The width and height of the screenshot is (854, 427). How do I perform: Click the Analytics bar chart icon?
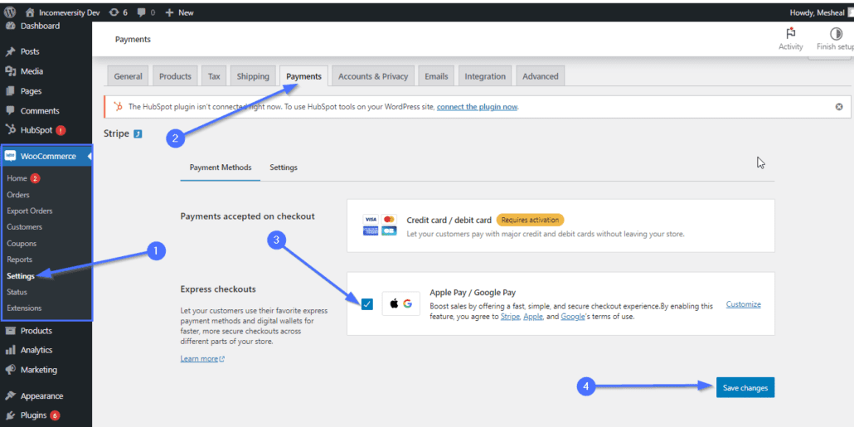(10, 350)
